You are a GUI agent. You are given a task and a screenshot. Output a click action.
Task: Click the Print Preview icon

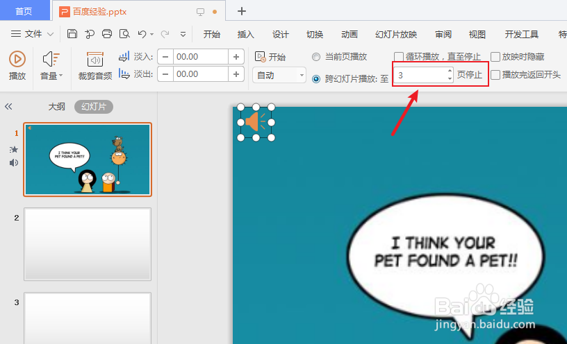tap(124, 34)
